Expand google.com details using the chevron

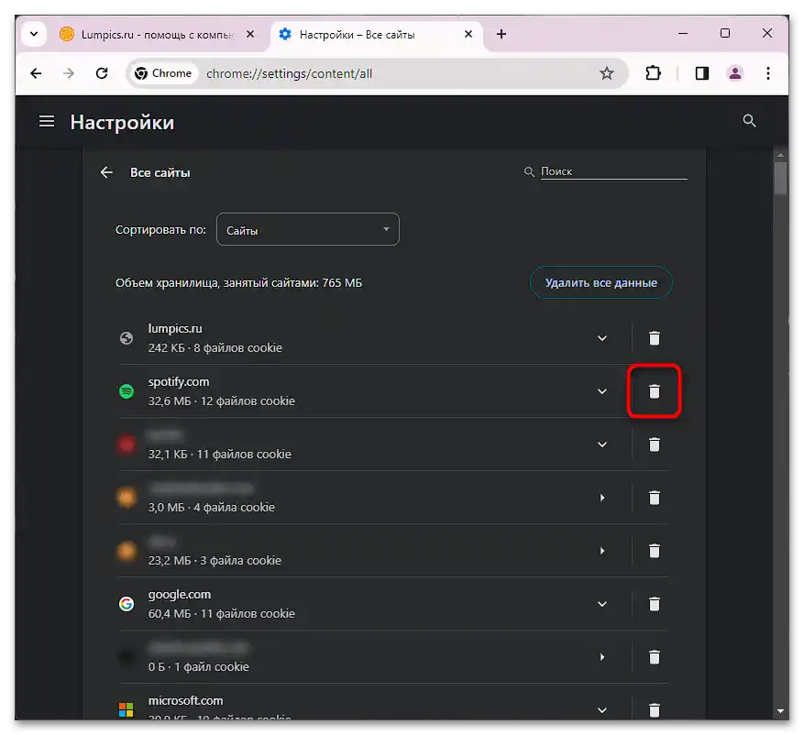602,604
